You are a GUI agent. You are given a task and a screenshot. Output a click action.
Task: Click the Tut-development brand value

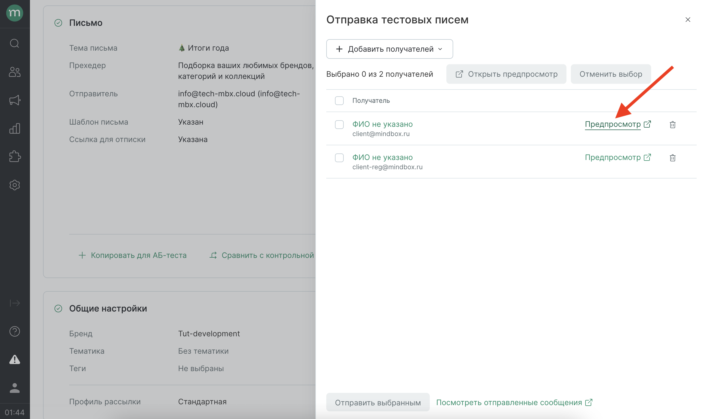[x=209, y=334]
